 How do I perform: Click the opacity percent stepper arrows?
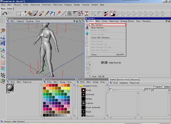click(x=151, y=90)
